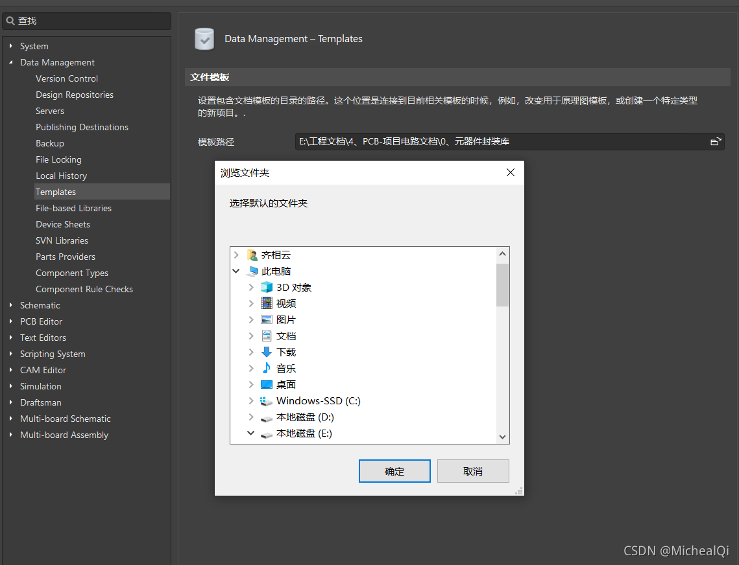Screen dimensions: 739x565
Task: Select the 下载 folder icon
Action: click(x=267, y=352)
